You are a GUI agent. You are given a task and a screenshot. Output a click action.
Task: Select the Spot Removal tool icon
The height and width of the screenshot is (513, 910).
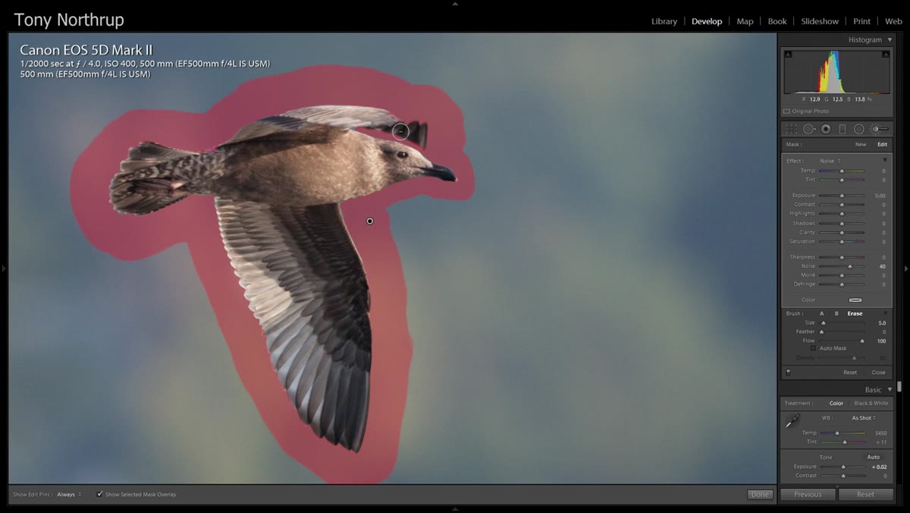coord(809,129)
